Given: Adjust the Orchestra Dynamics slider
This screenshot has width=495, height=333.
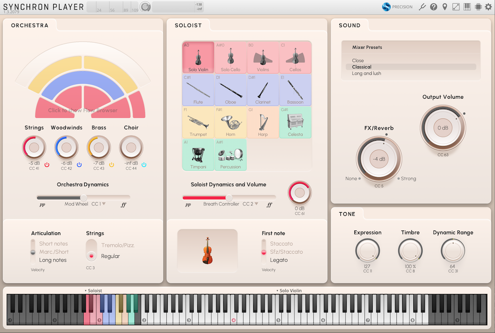Looking at the screenshot, I should coord(83,198).
